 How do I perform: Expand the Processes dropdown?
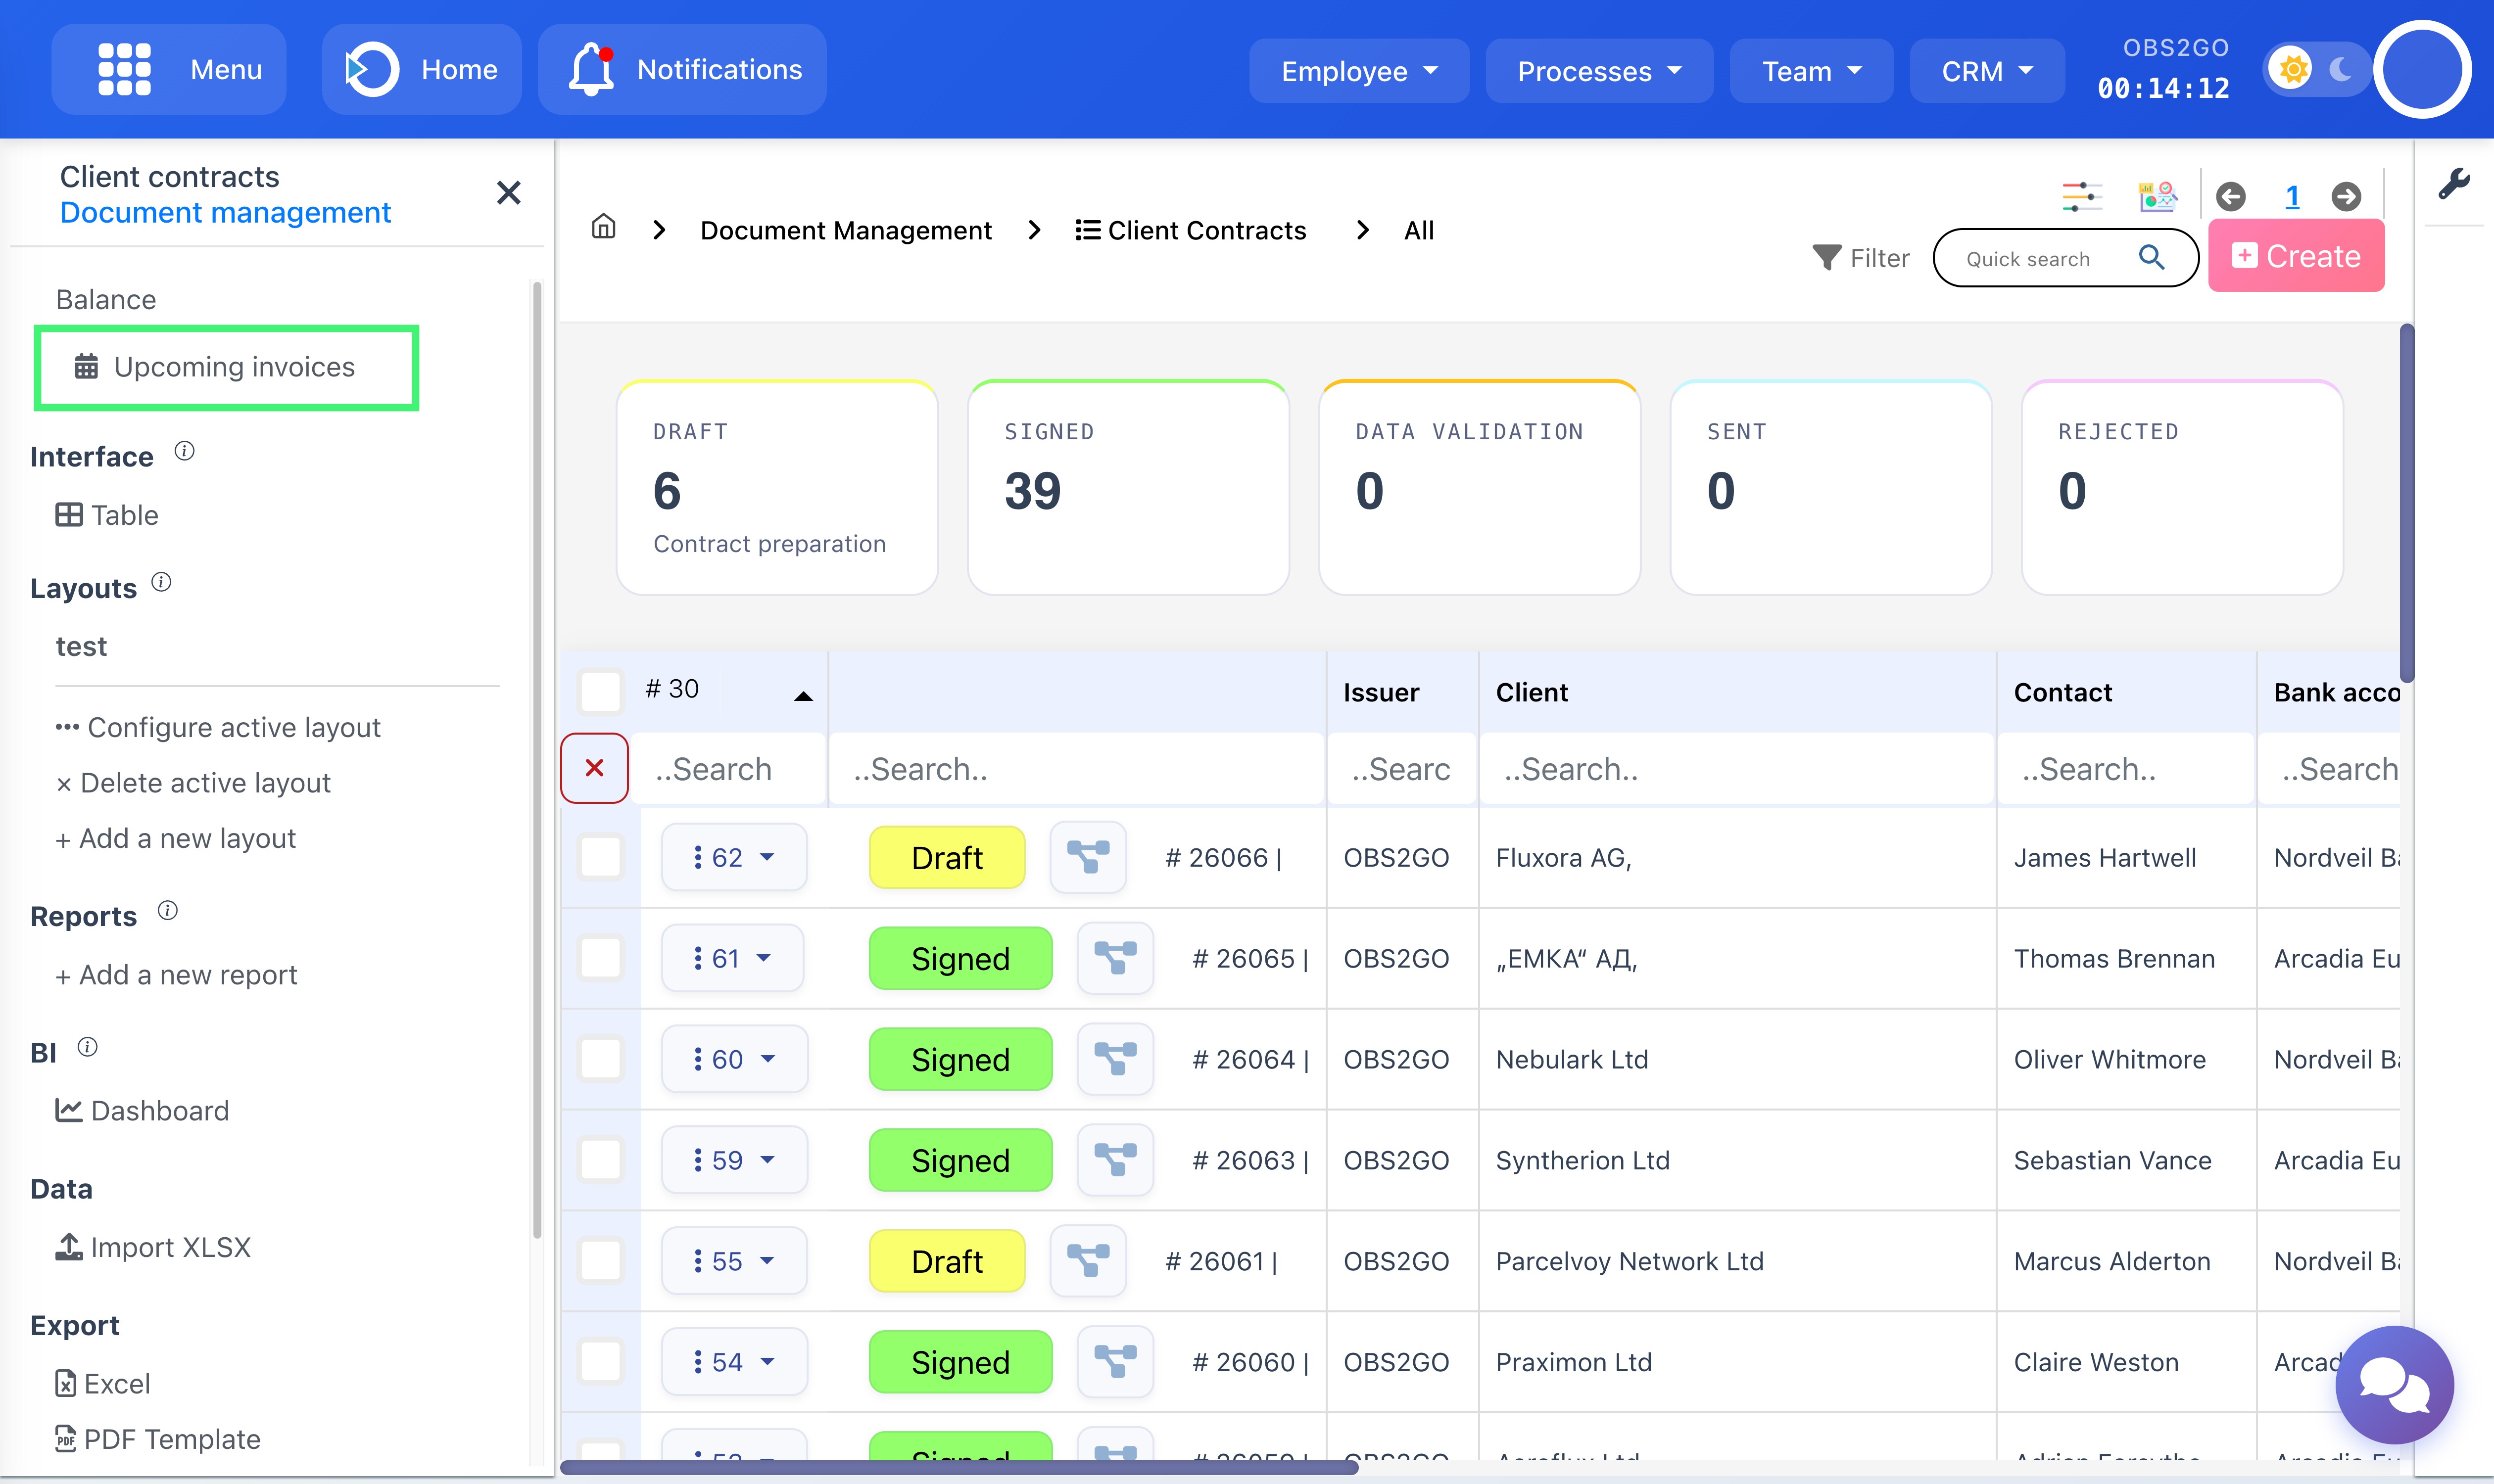(x=1599, y=71)
